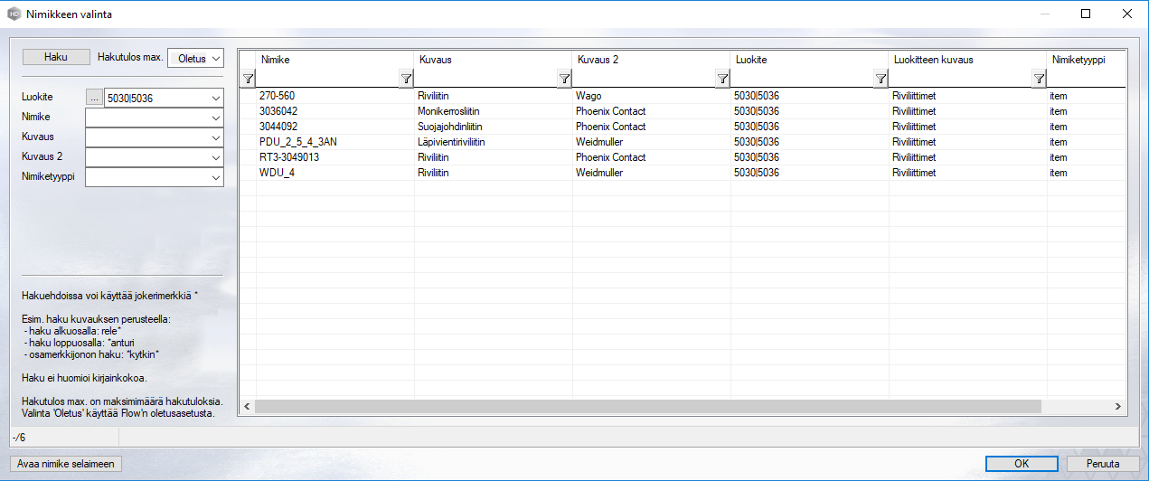Click the filter icon in Kuvaus column
The image size is (1149, 481).
[564, 80]
